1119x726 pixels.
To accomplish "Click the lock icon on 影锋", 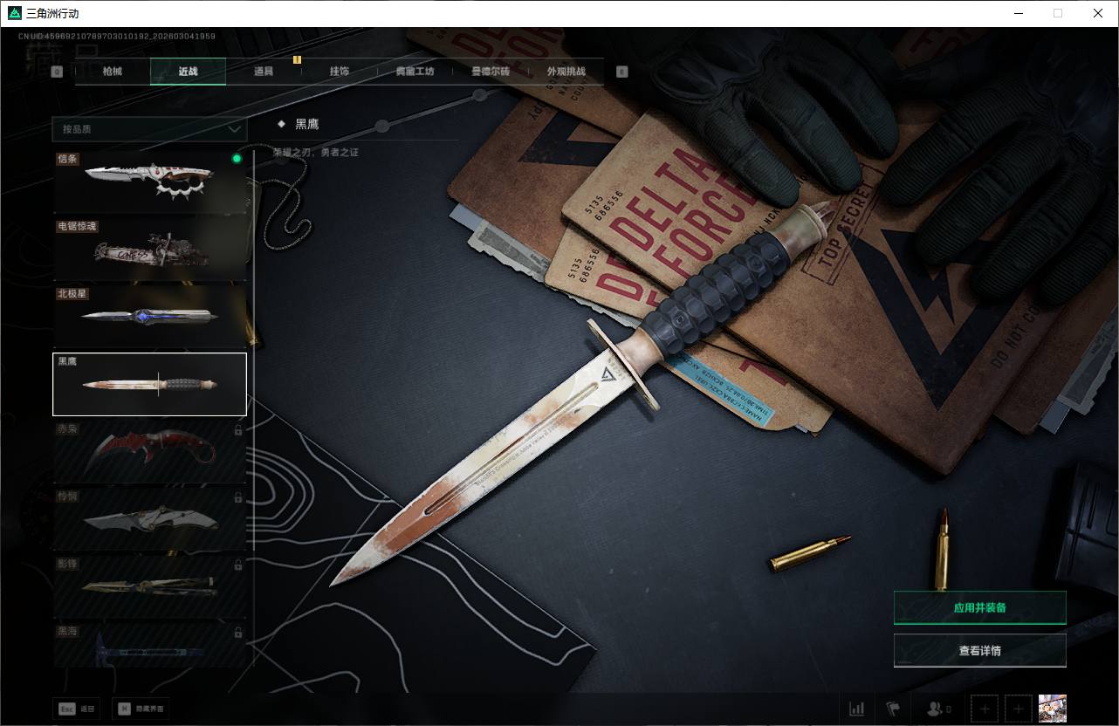I will 238,565.
